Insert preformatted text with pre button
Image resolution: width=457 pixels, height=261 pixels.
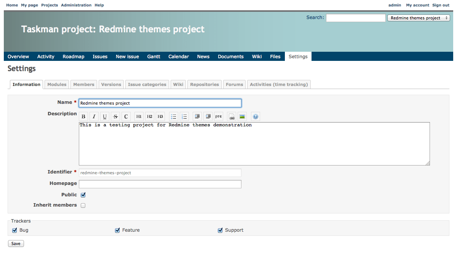(x=218, y=116)
